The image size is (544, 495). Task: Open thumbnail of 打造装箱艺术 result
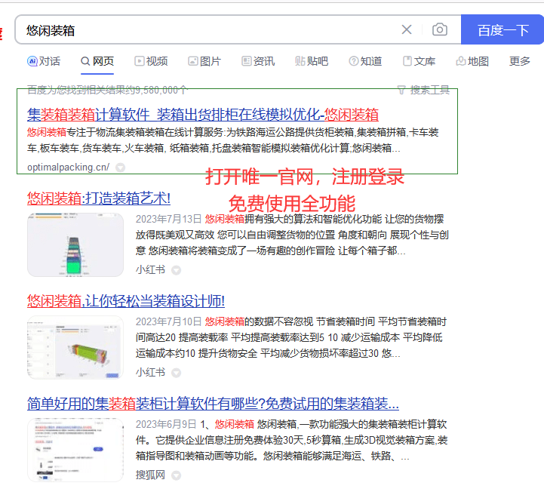point(75,245)
